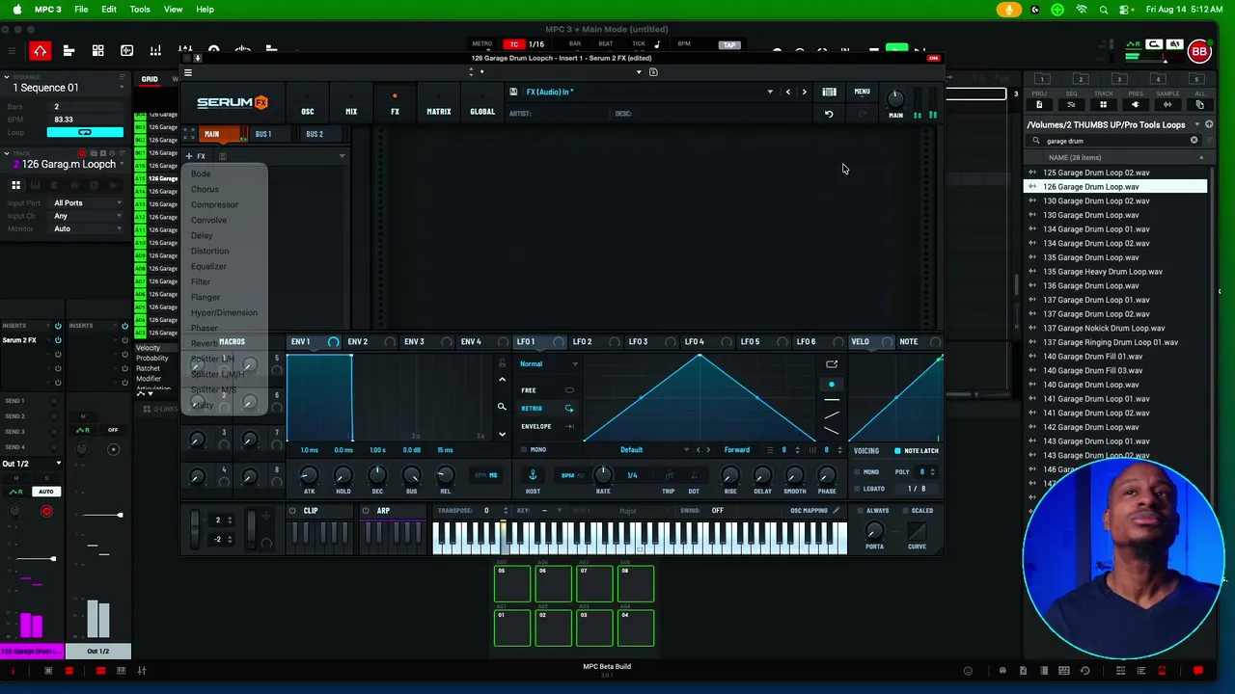Image resolution: width=1235 pixels, height=694 pixels.
Task: Toggle the sequence Loop button
Action: click(85, 132)
